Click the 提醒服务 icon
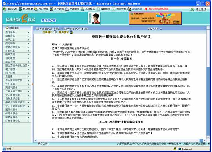The width and height of the screenshot is (212, 152). 98,9
